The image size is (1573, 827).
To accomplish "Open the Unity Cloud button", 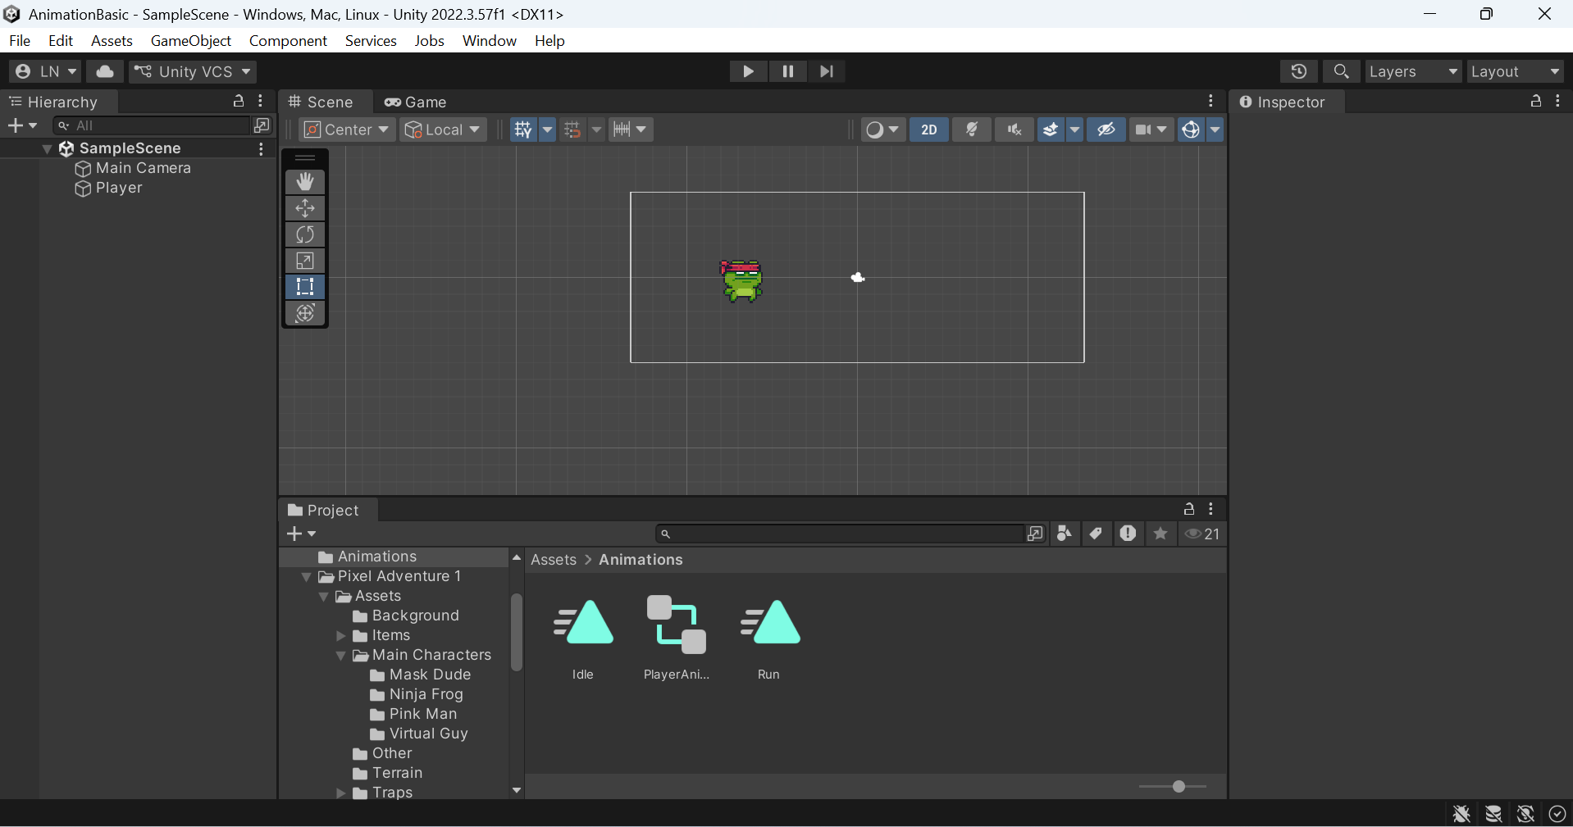I will pos(105,71).
